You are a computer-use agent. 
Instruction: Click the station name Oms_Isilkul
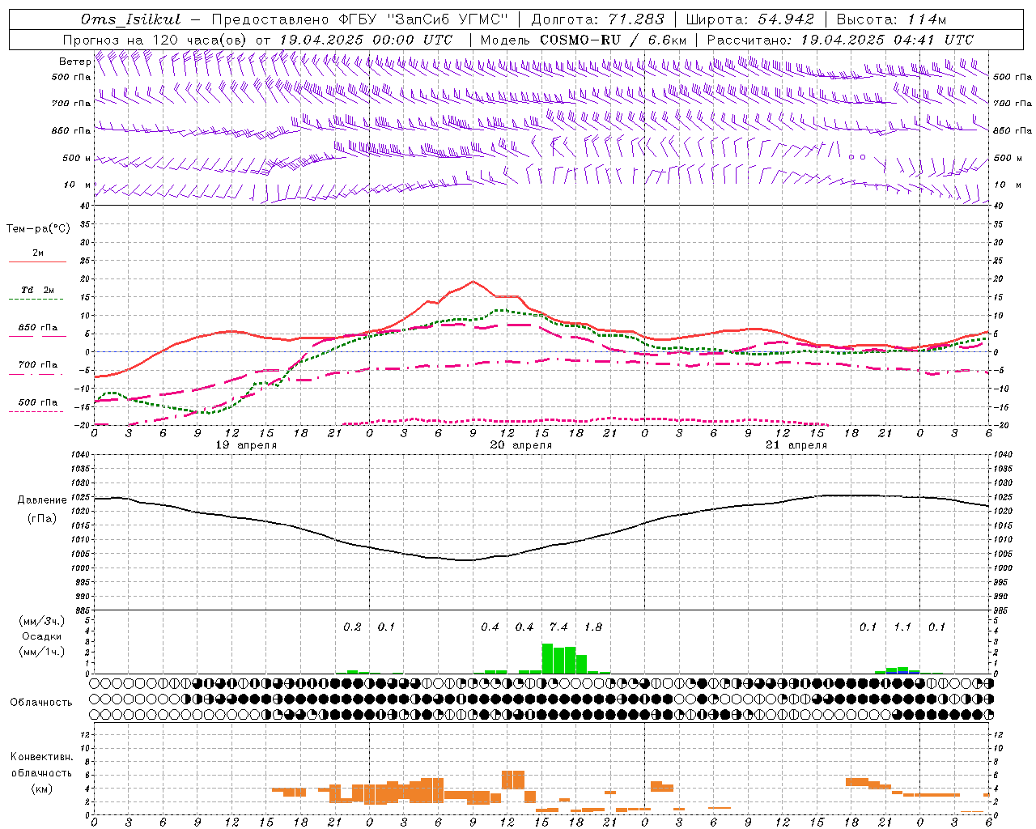[x=130, y=19]
